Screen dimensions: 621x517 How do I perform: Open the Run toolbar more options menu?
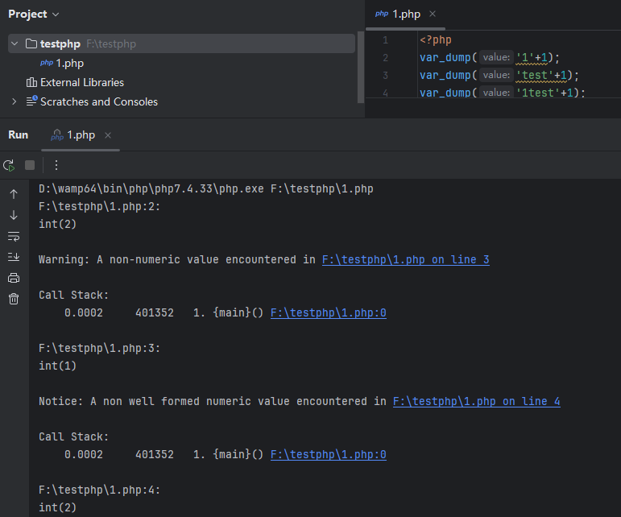point(56,165)
